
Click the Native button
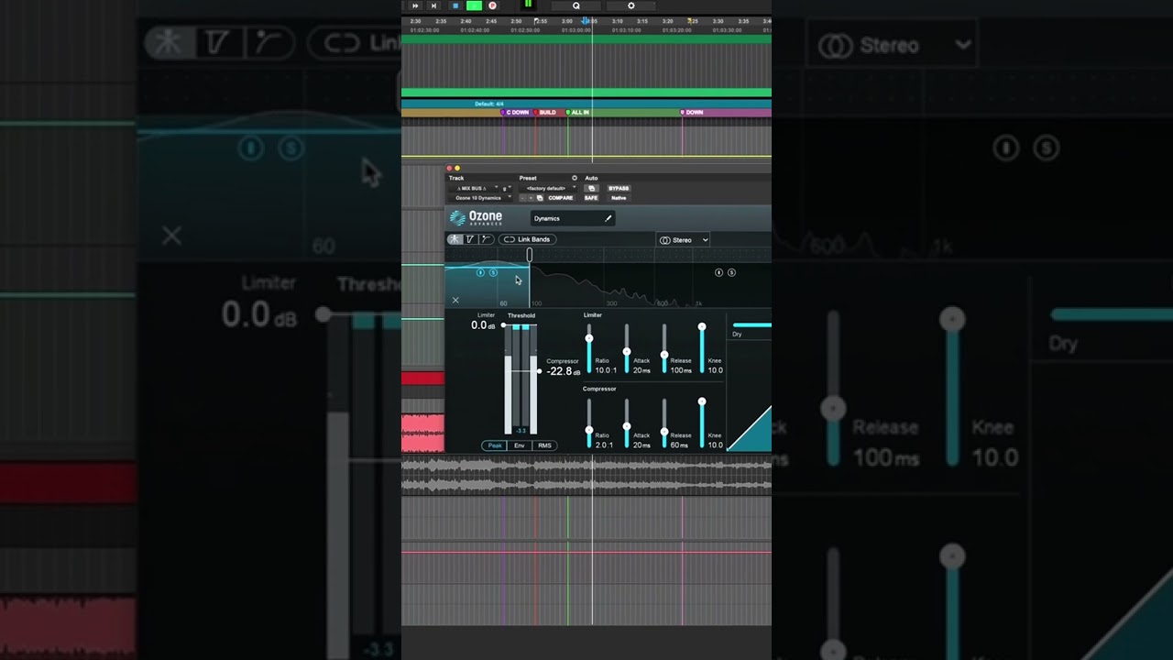619,198
